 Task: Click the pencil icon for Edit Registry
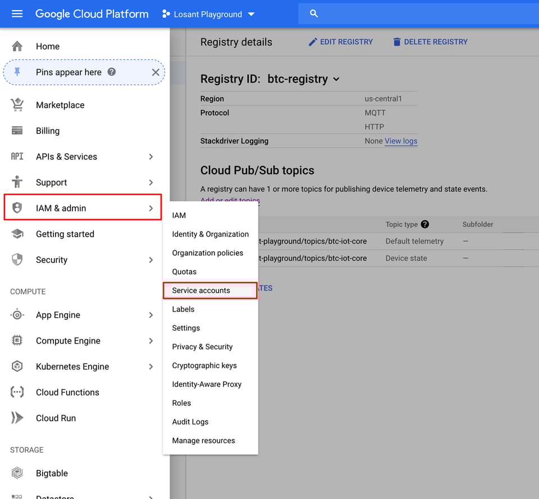pyautogui.click(x=313, y=41)
